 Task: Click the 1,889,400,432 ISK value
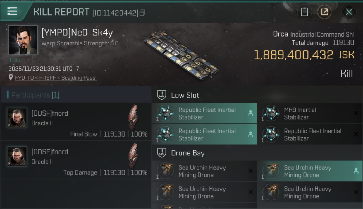pos(293,55)
